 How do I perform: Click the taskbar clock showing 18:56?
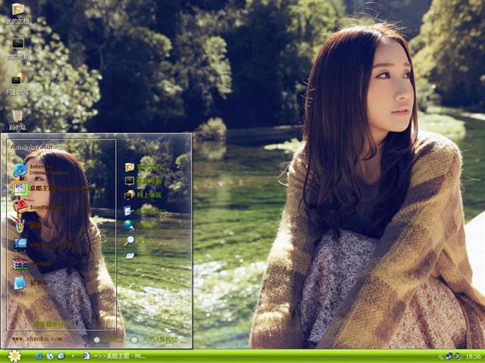pos(473,356)
